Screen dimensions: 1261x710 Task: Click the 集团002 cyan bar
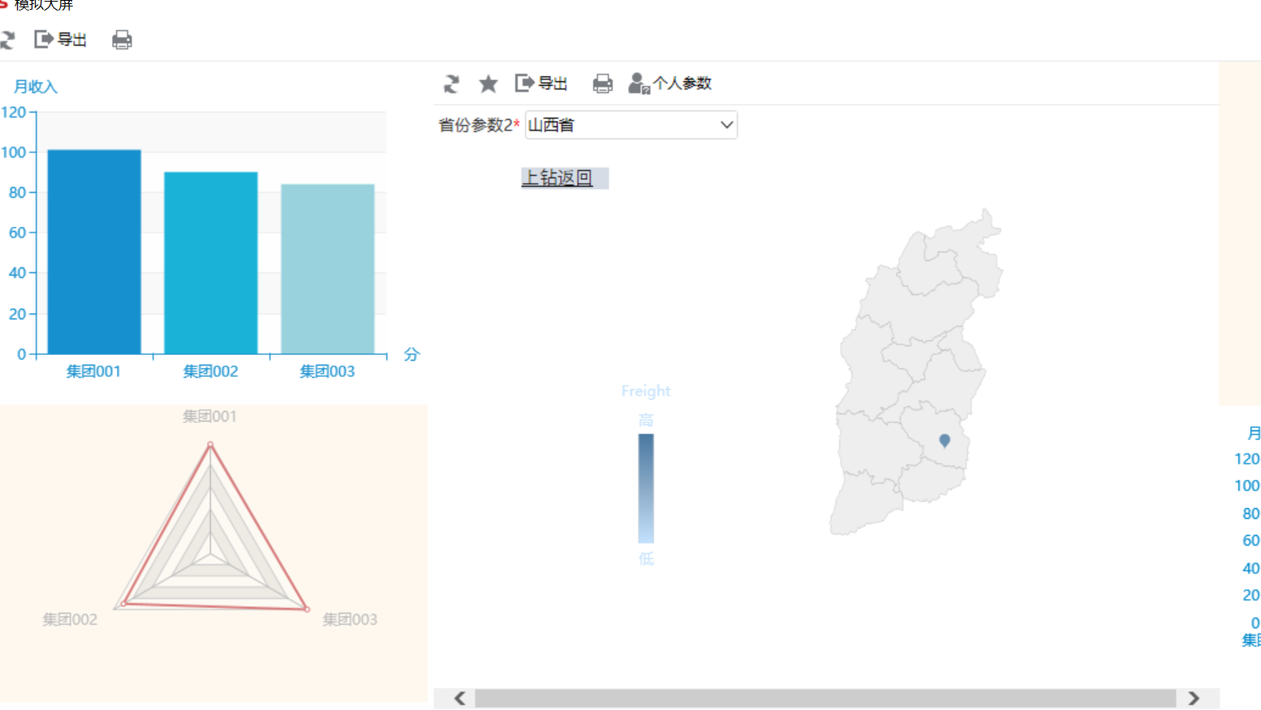[x=211, y=263]
